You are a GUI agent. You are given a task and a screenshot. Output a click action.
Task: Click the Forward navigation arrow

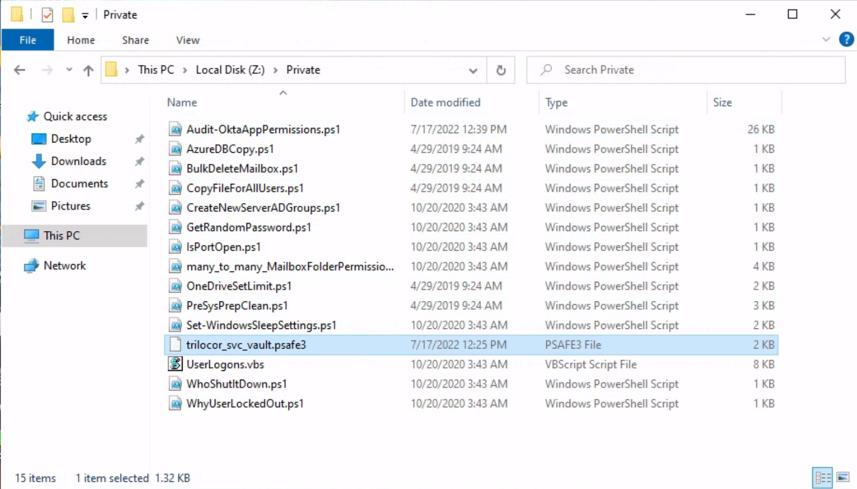tap(47, 70)
